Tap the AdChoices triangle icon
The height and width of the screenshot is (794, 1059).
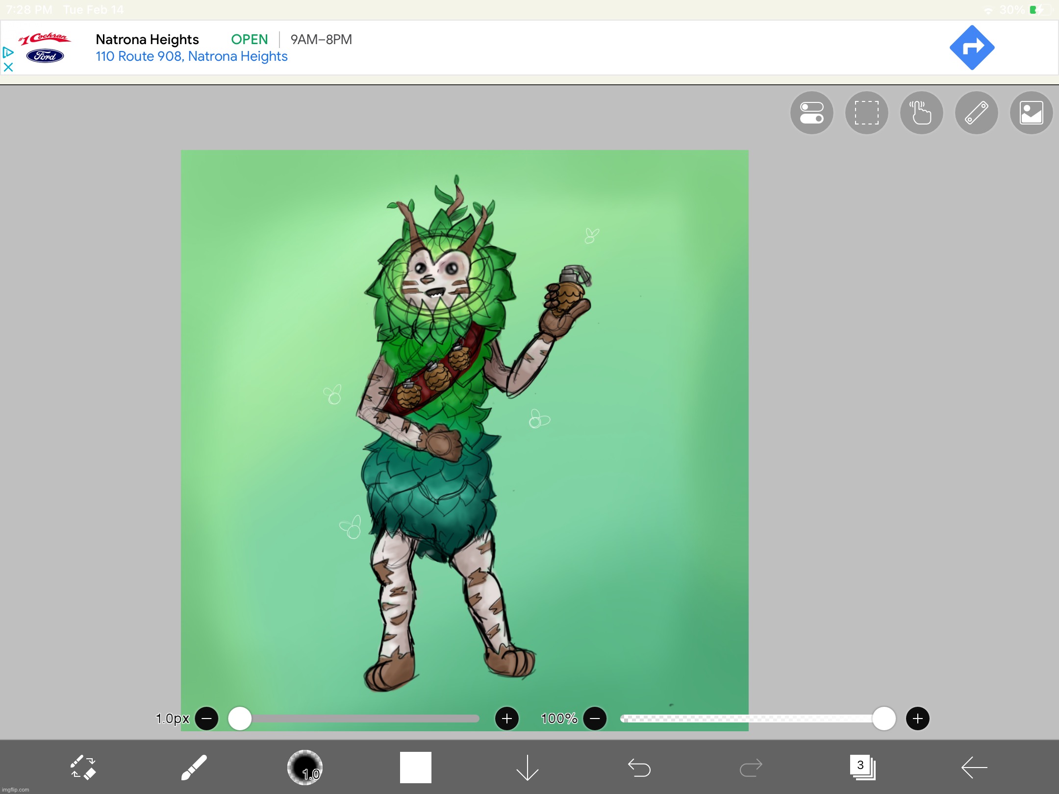[x=8, y=52]
